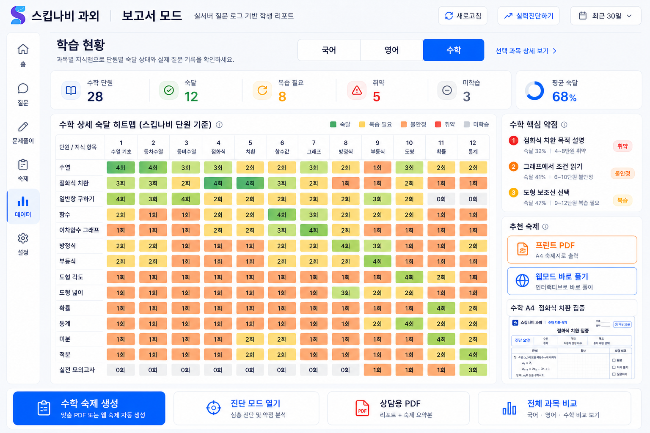Click the green 숙달 checkmark icon
650x433 pixels.
tap(169, 90)
